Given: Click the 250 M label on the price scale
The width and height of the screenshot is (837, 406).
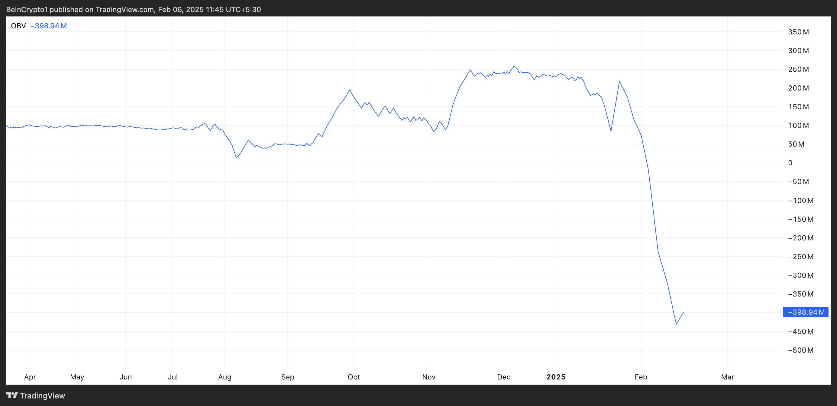Looking at the screenshot, I should click(798, 69).
